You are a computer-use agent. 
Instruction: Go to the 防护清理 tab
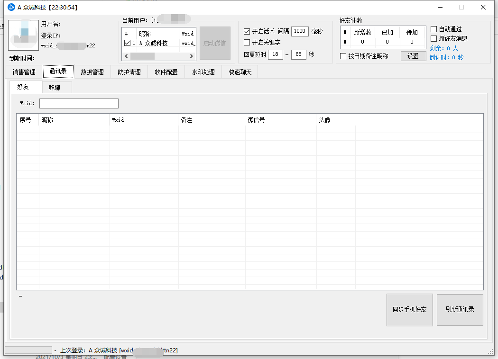click(129, 72)
